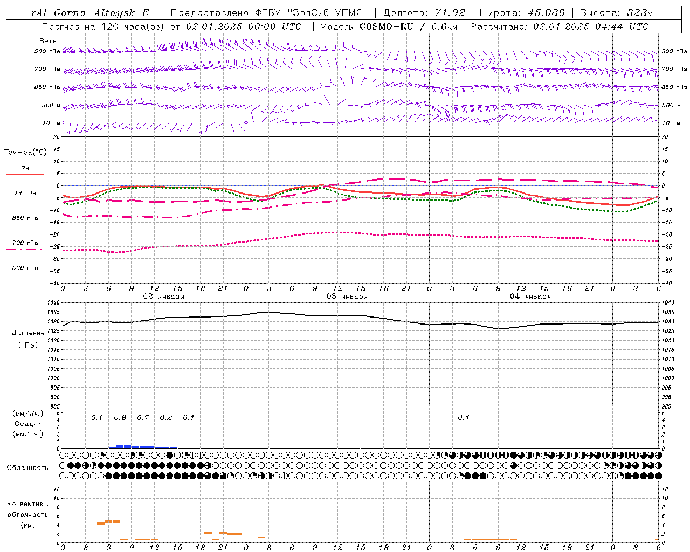Select the 03 января date label
The image size is (690, 552).
coord(347,296)
